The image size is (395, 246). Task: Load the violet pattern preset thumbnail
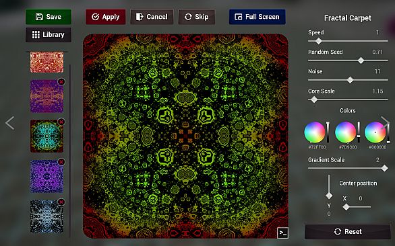coord(47,176)
